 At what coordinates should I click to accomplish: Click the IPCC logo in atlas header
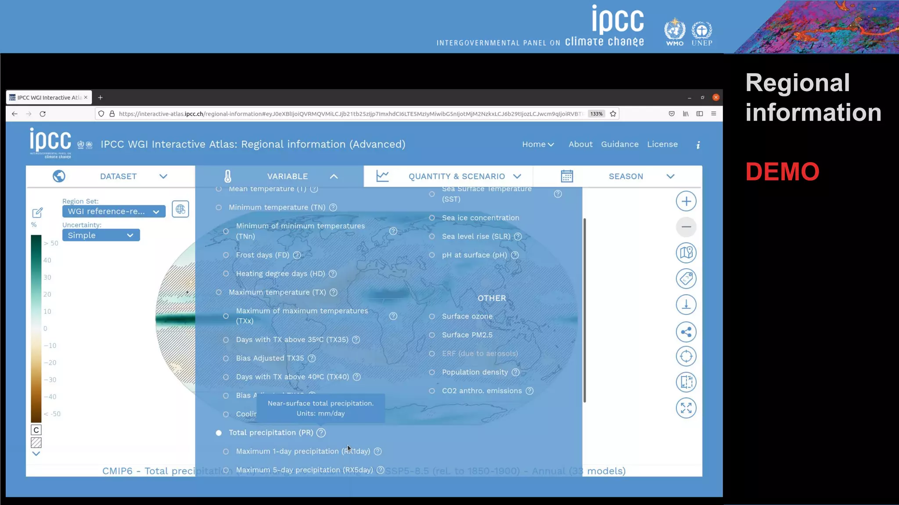pos(50,143)
